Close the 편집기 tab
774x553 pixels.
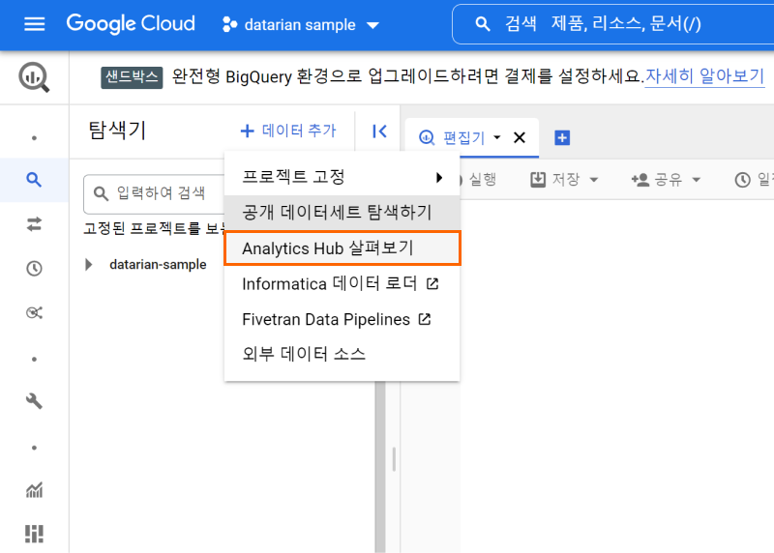tap(520, 137)
